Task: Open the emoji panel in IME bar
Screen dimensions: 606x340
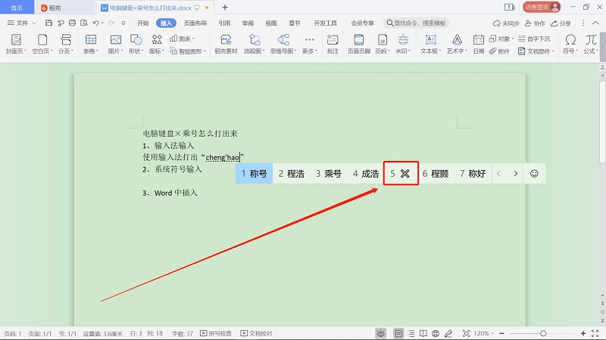Action: pyautogui.click(x=534, y=173)
